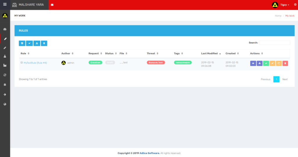Image resolution: width=298 pixels, height=157 pixels.
Task: Toggle the hamburger sidebar menu
Action: click(5, 4)
